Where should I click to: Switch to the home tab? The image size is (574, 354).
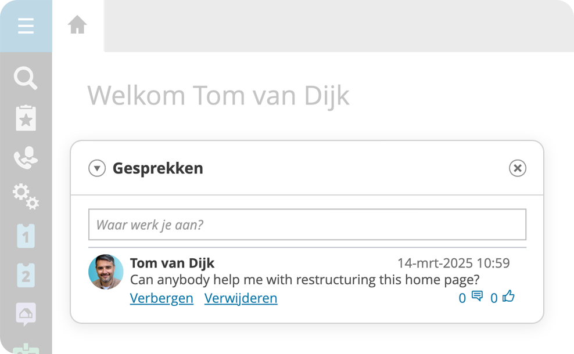pos(77,24)
